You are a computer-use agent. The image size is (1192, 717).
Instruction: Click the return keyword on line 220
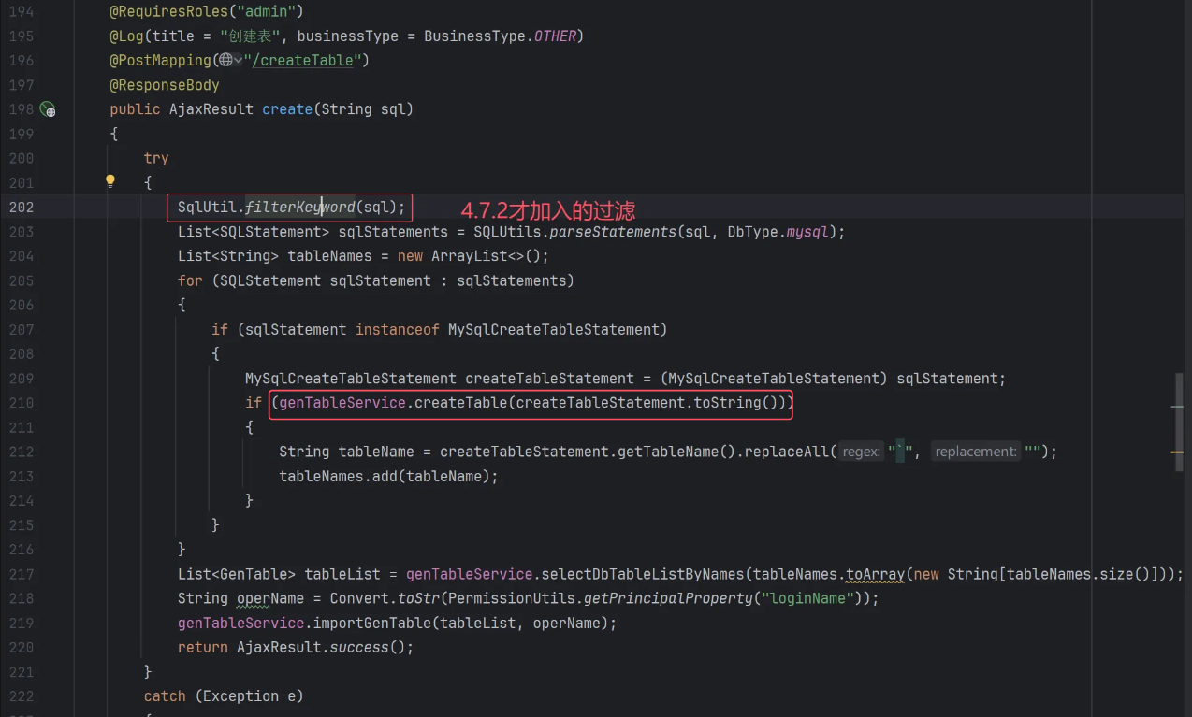[203, 647]
